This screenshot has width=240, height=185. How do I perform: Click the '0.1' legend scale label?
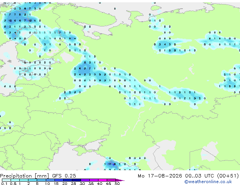pos(4,183)
